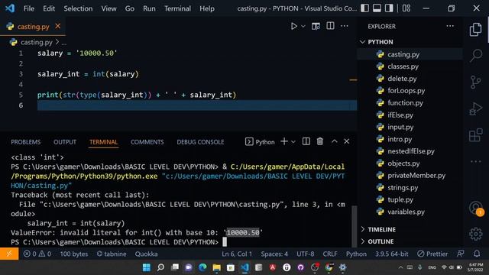The width and height of the screenshot is (489, 275).
Task: Close the casting.py editor tab
Action: (58, 26)
